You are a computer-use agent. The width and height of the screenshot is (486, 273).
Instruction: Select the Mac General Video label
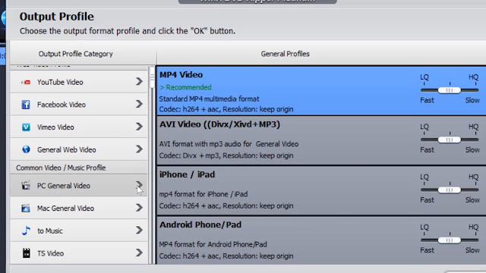tap(65, 209)
